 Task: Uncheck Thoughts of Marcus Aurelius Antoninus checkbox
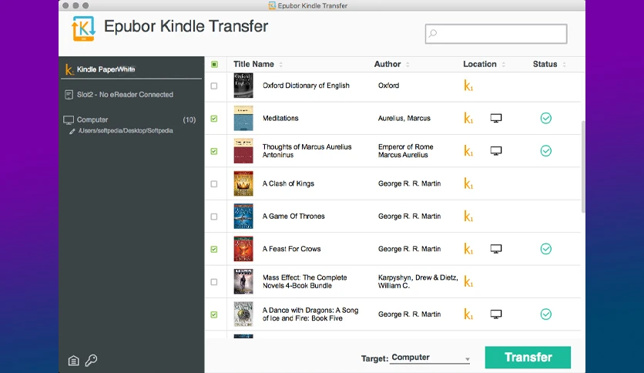[x=214, y=151]
